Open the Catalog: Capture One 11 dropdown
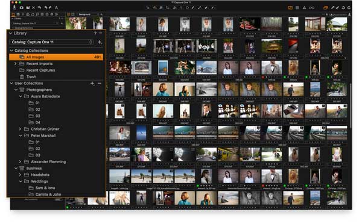Viewport: 362px width, 224px height. pyautogui.click(x=51, y=42)
